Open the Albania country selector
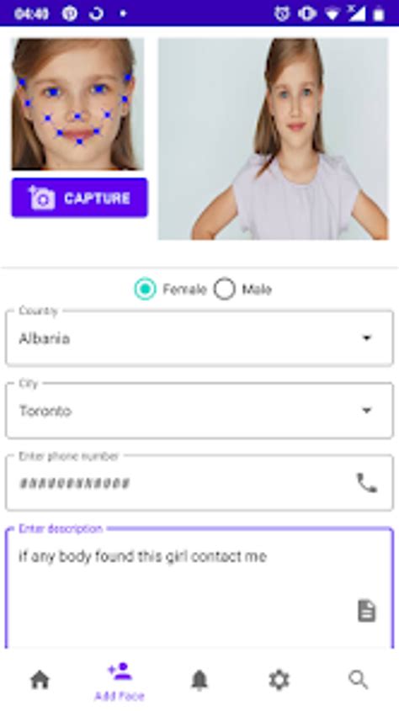The image size is (399, 711). pos(199,337)
